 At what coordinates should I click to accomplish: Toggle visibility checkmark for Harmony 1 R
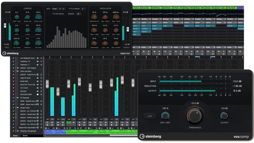[13, 61]
